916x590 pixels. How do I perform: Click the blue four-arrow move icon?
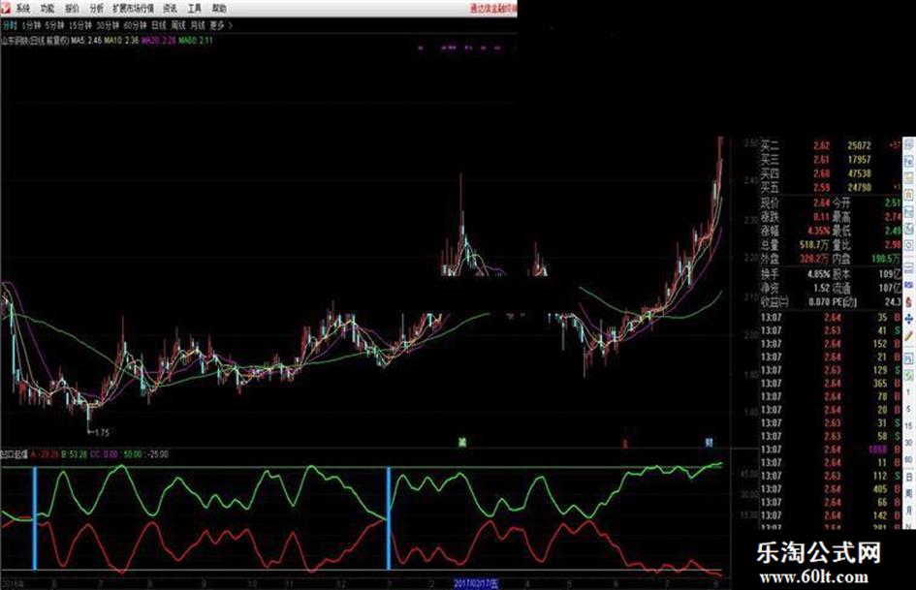pos(909,319)
